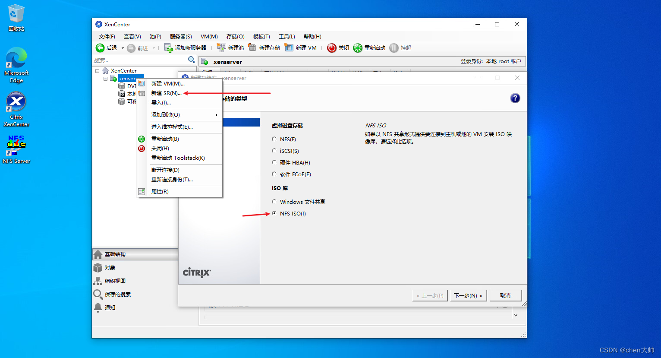Open Properties (属性) in context menu
The height and width of the screenshot is (358, 661).
179,191
